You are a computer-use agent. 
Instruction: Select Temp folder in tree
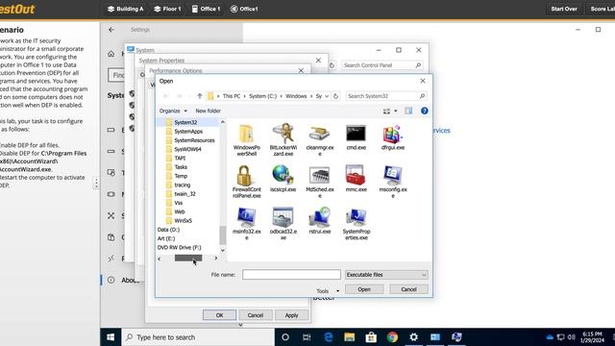(x=181, y=176)
